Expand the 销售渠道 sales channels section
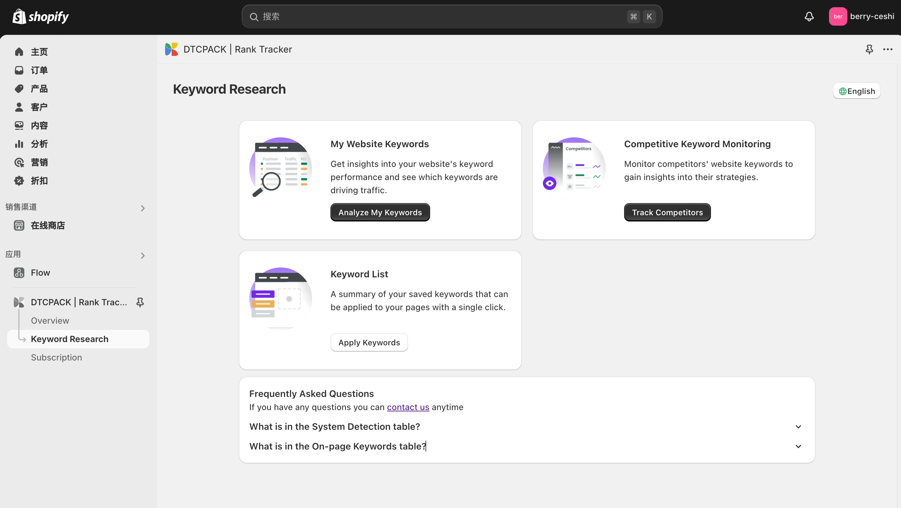This screenshot has height=508, width=901. (x=143, y=208)
